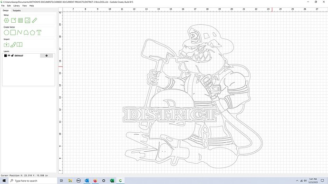Toggle lock on the DEFAULT layer
The width and height of the screenshot is (328, 184).
(x=12, y=55)
